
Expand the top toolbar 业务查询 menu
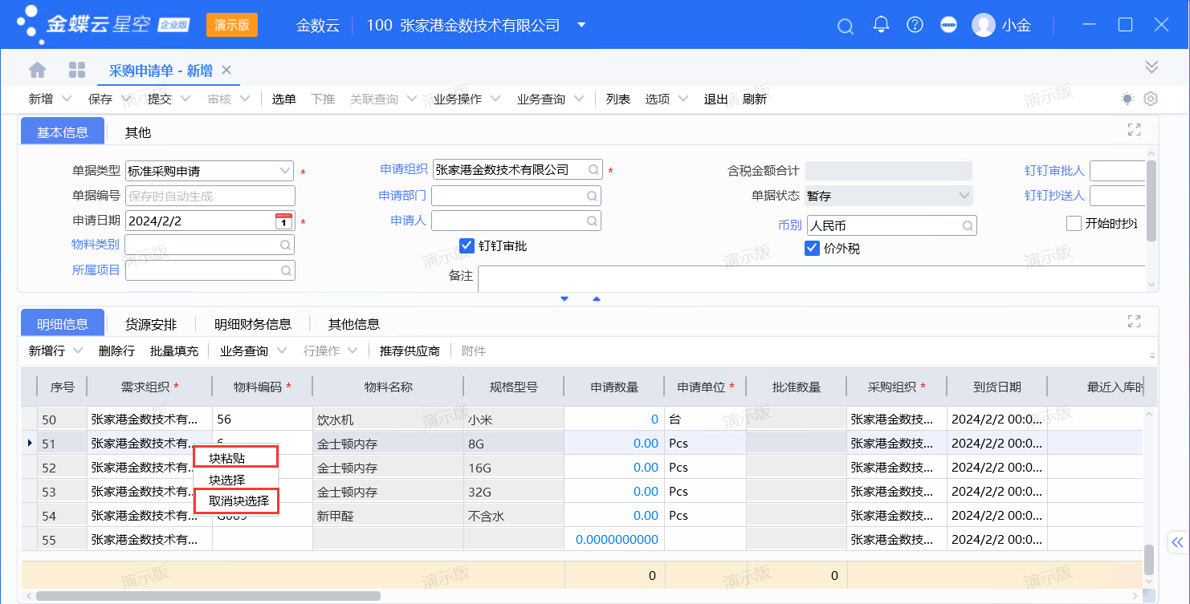(x=578, y=99)
